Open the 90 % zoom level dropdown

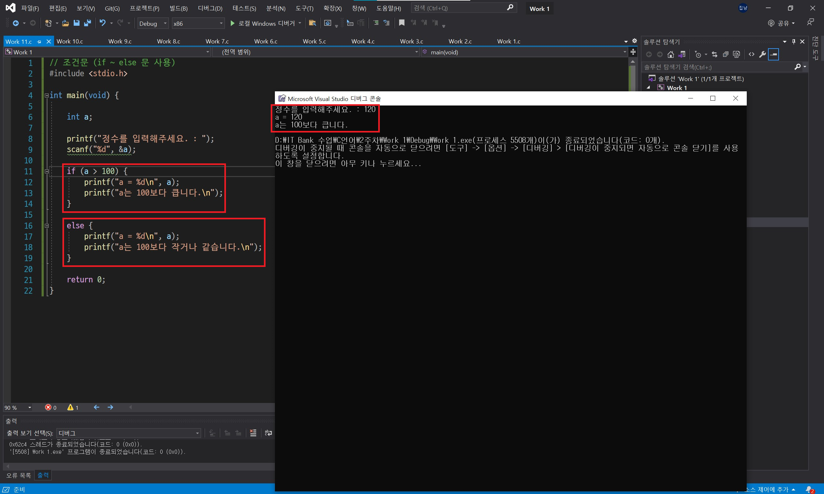[29, 407]
